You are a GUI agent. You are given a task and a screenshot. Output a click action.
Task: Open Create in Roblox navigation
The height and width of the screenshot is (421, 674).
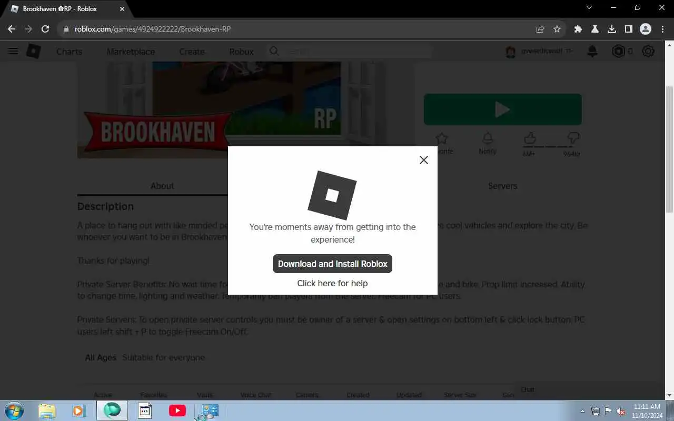pos(192,52)
